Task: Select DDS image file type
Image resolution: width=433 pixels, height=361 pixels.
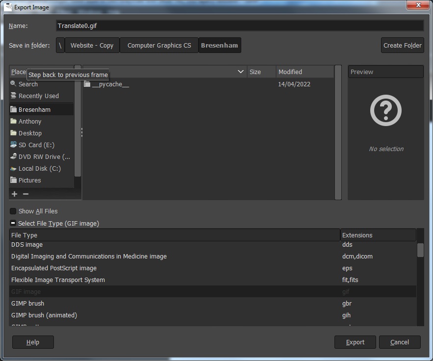Action: point(213,244)
